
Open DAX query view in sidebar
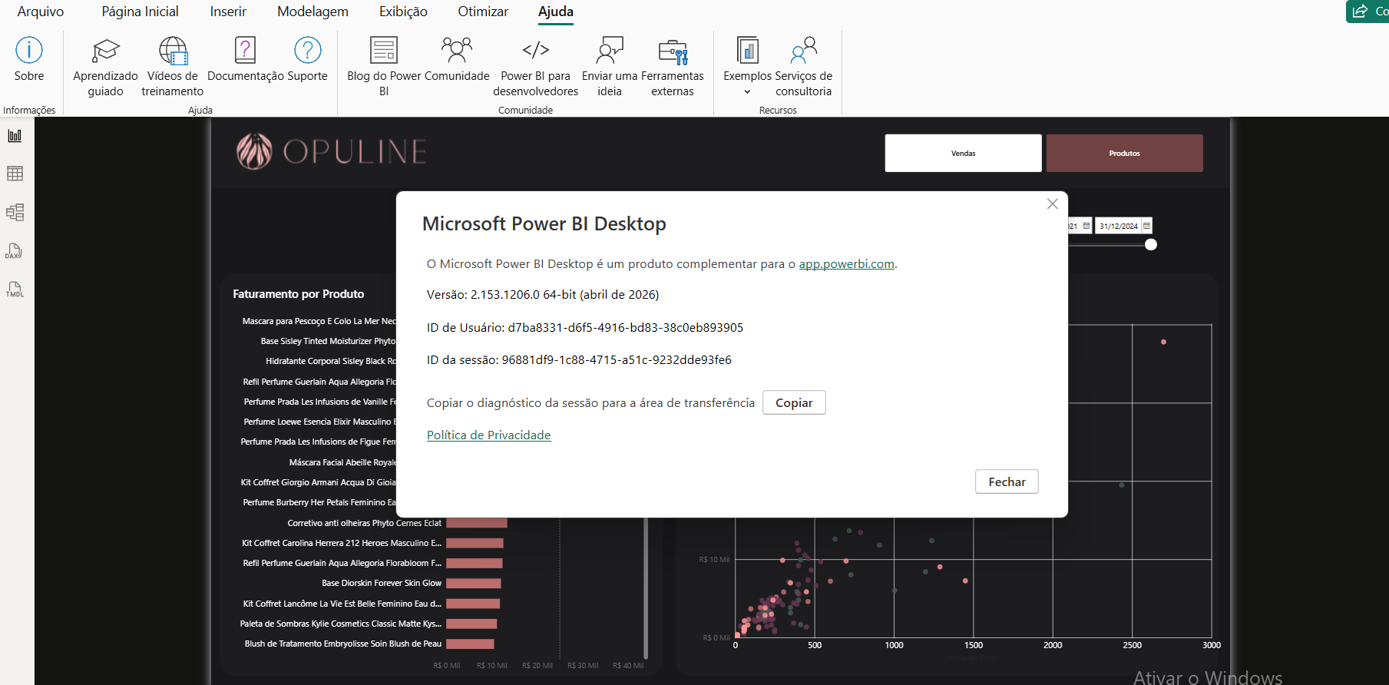pos(15,251)
